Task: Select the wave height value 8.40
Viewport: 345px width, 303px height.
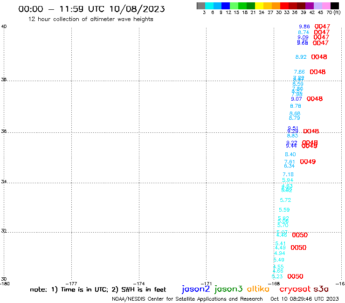Action: [x=290, y=154]
